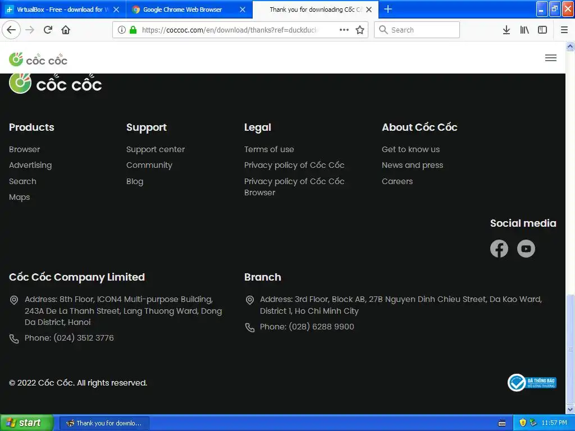This screenshot has height=431, width=575.
Task: Show site information icon in address bar
Action: 121,30
